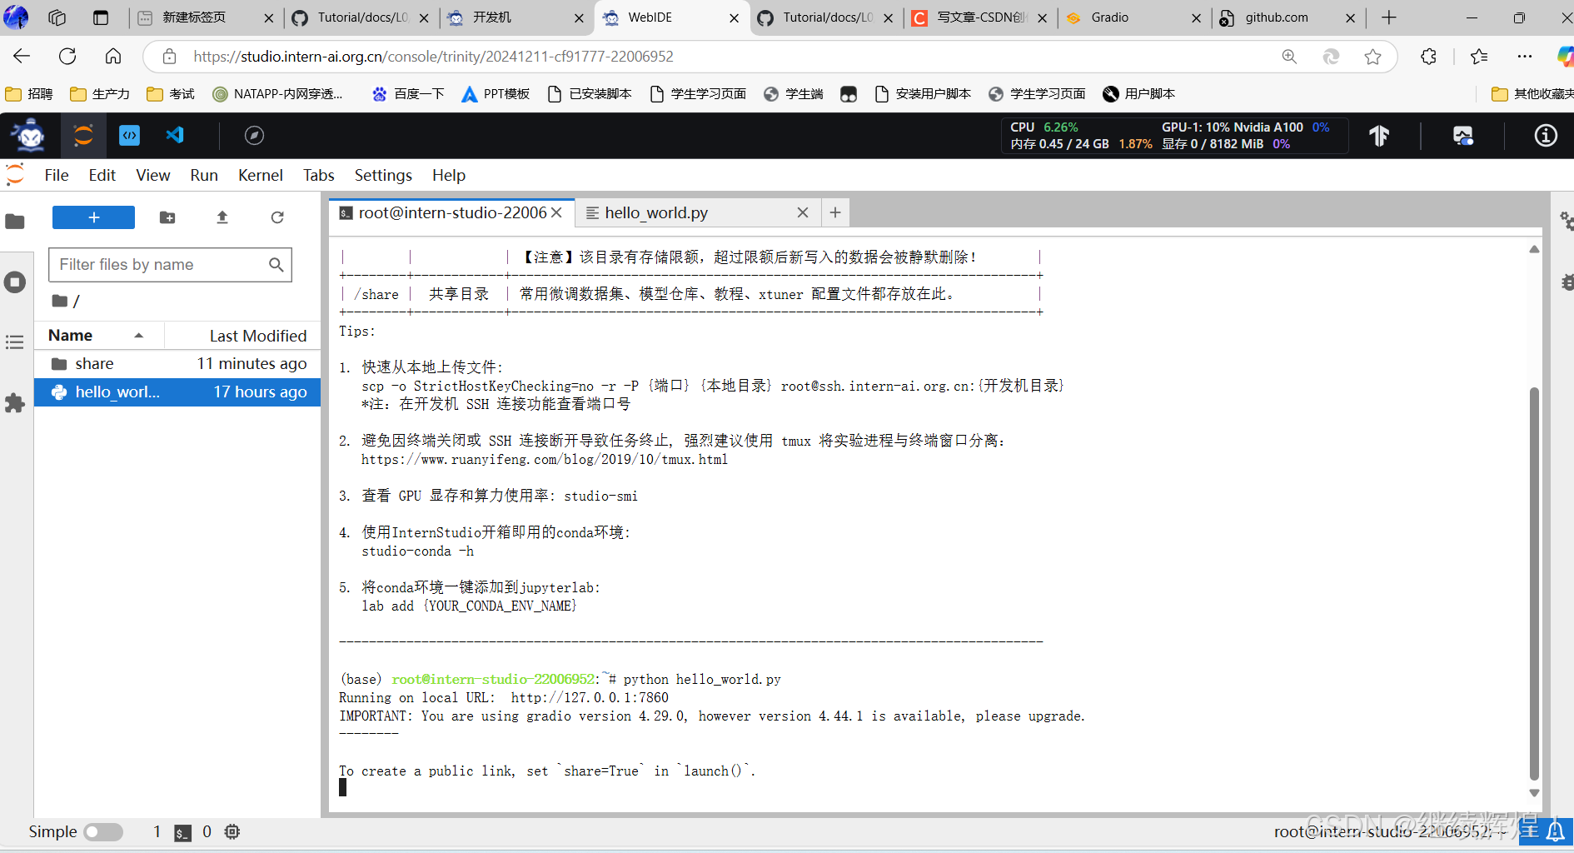Click the info icon at top right
1574x853 pixels.
tap(1546, 135)
